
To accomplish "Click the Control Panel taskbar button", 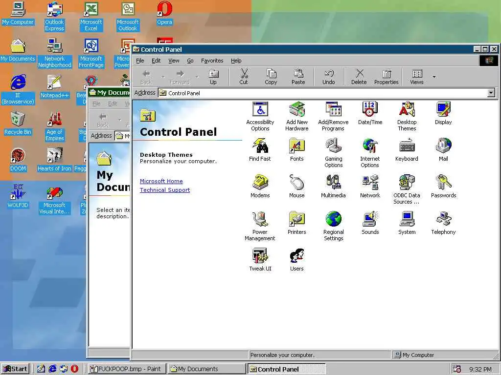I will [286, 369].
